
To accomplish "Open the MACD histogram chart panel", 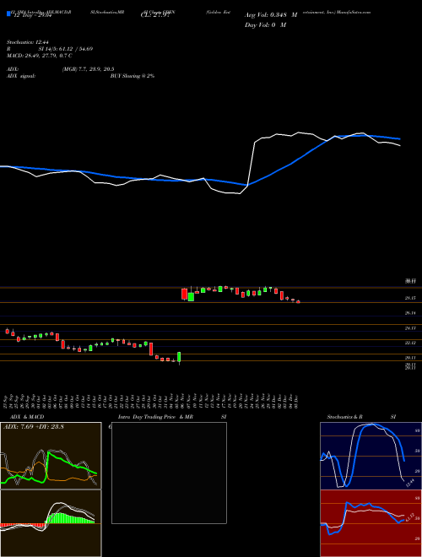I will coord(51,523).
